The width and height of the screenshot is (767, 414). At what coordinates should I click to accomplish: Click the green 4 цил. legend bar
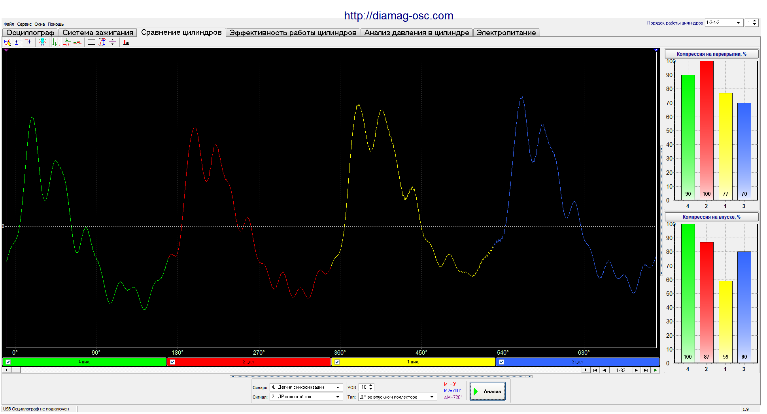point(84,362)
